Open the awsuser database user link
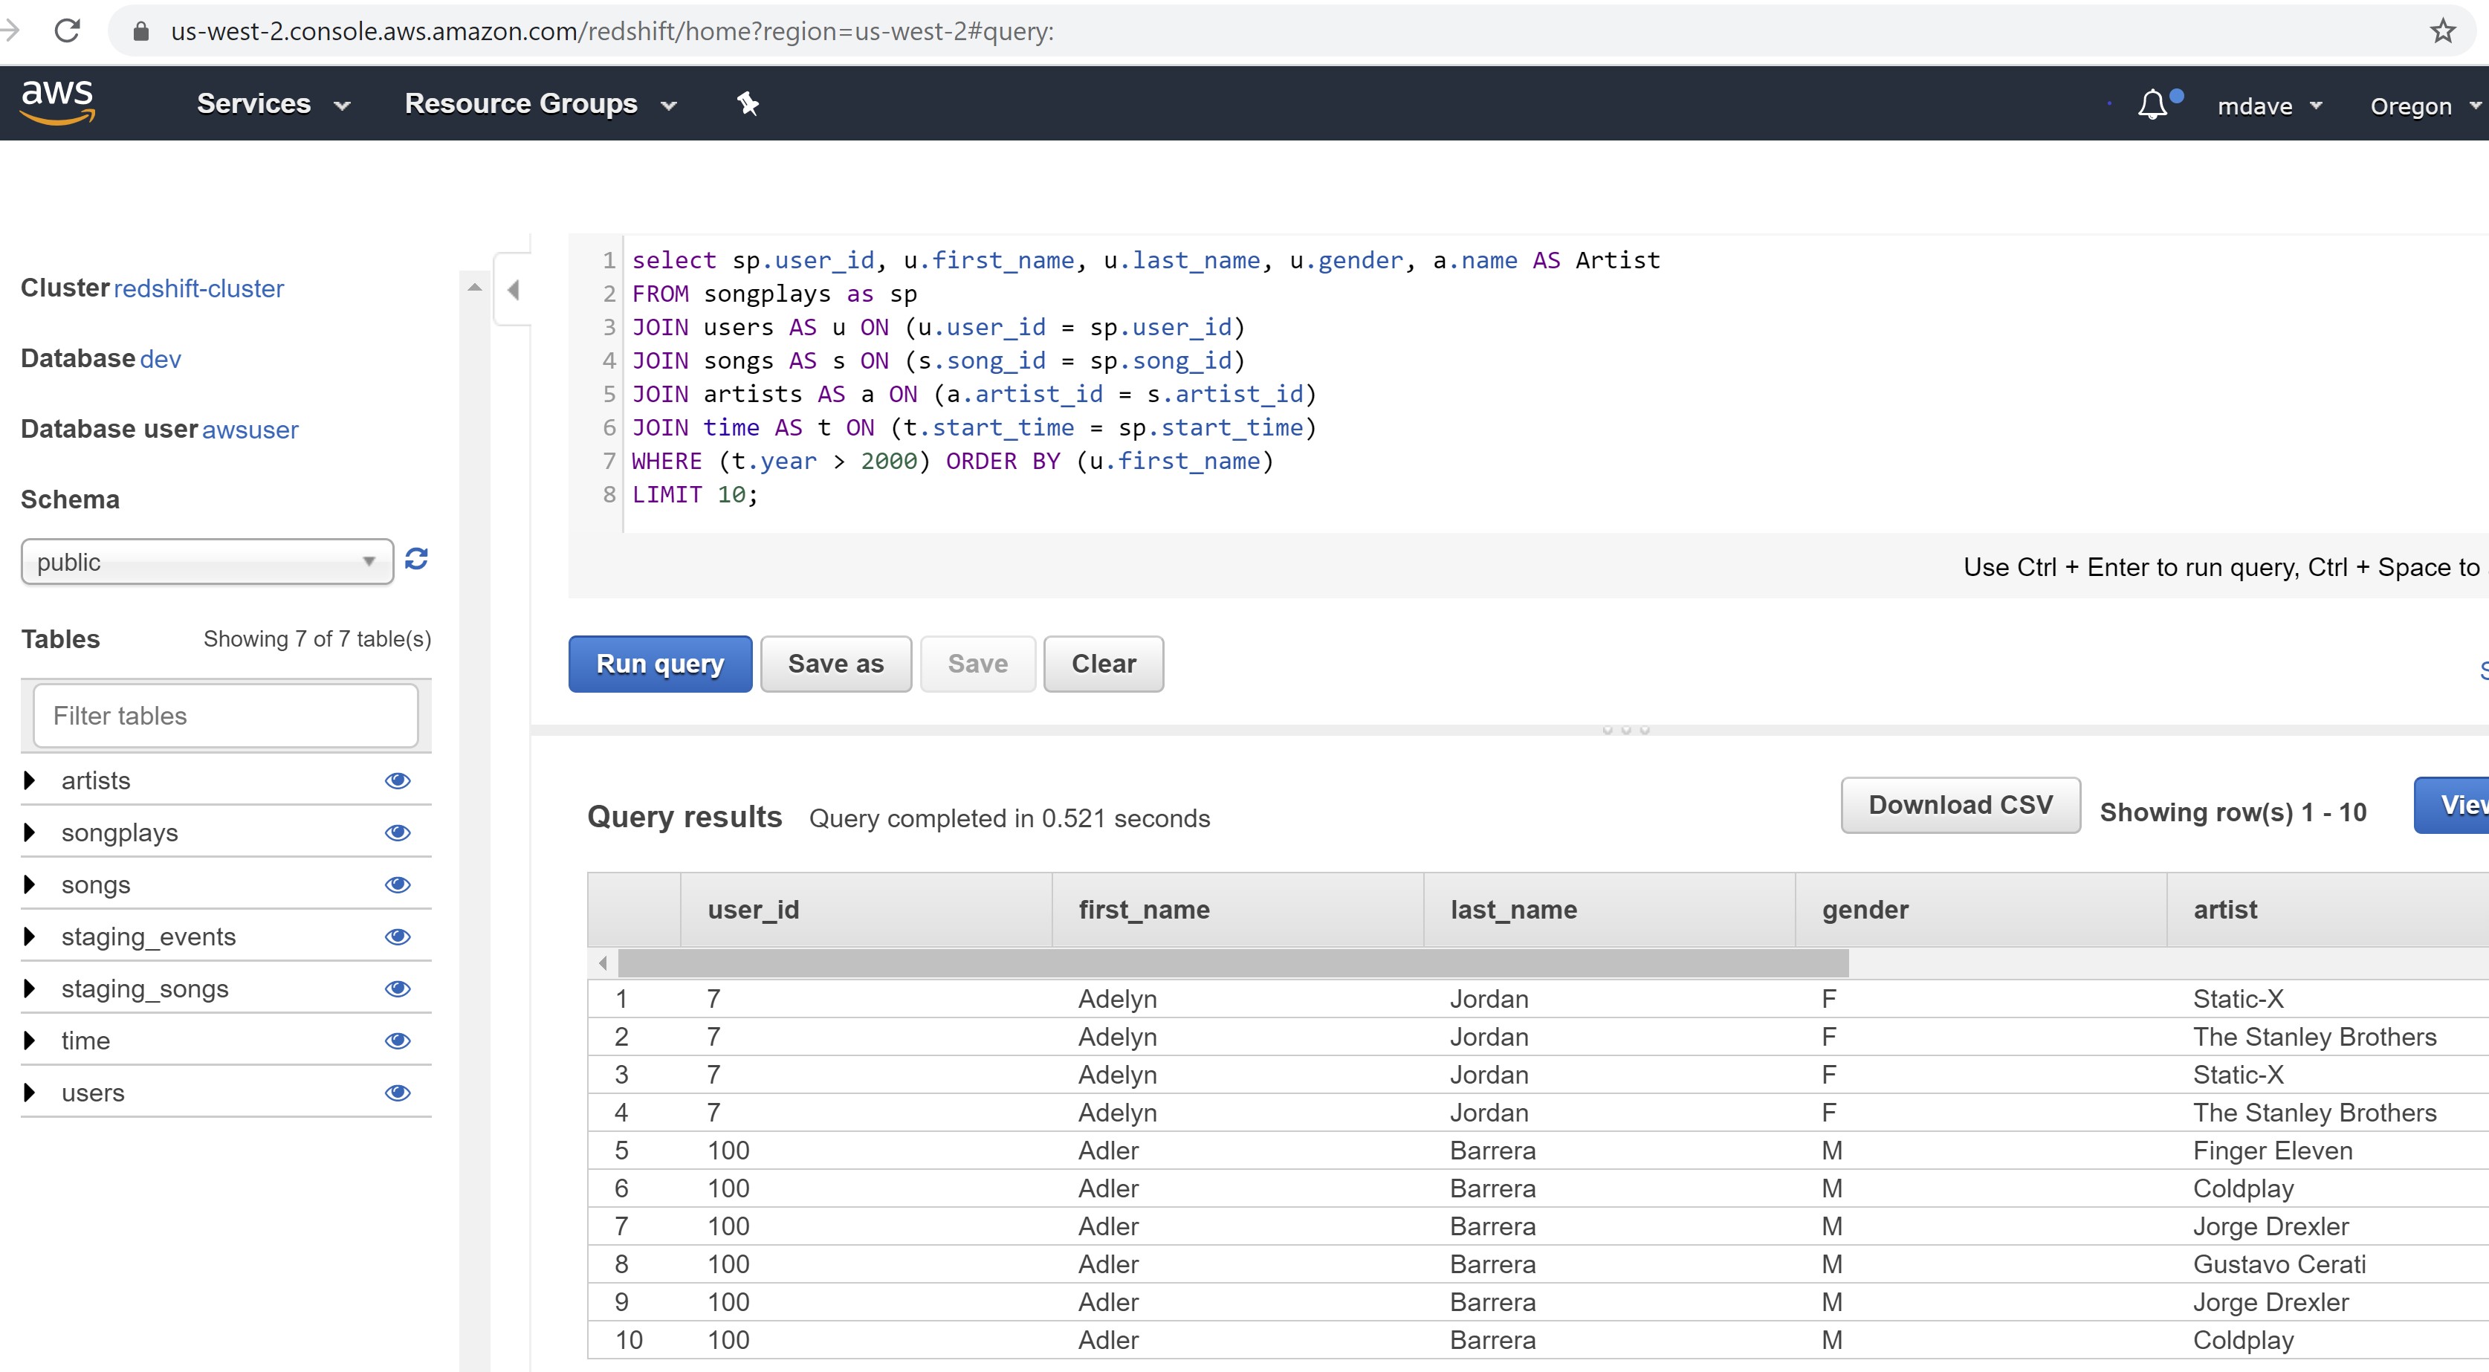Screen dimensions: 2489x1372 (x=250, y=430)
